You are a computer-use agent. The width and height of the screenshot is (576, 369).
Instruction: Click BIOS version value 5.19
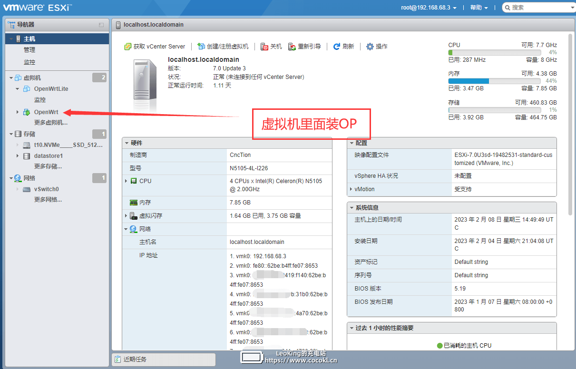(460, 289)
